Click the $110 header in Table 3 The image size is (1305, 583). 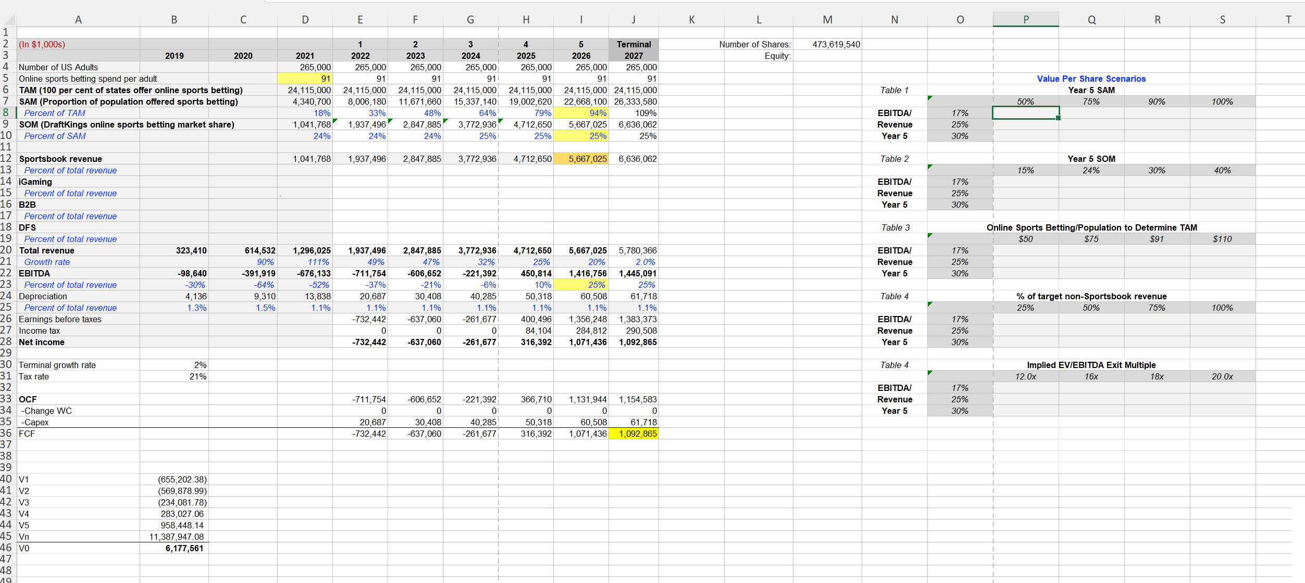(x=1222, y=239)
